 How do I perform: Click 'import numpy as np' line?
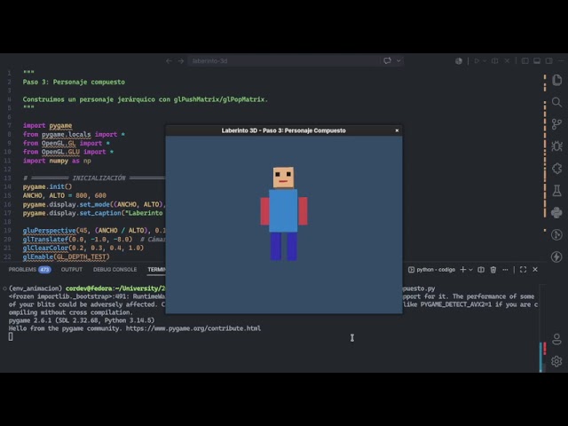57,161
